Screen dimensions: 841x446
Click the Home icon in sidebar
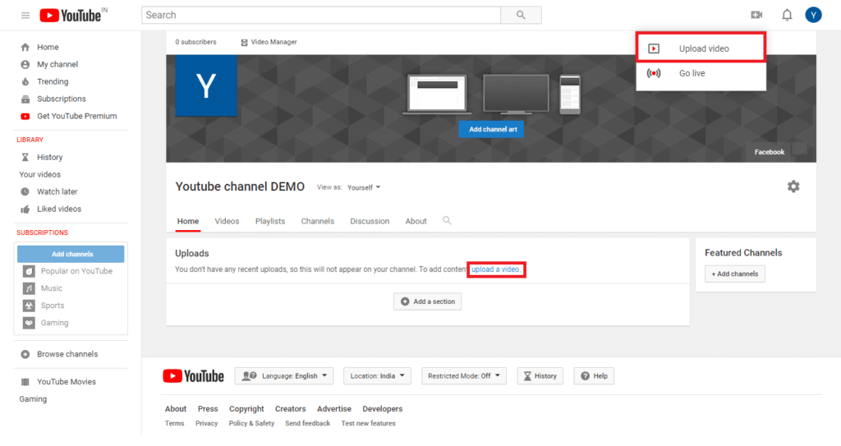point(25,48)
